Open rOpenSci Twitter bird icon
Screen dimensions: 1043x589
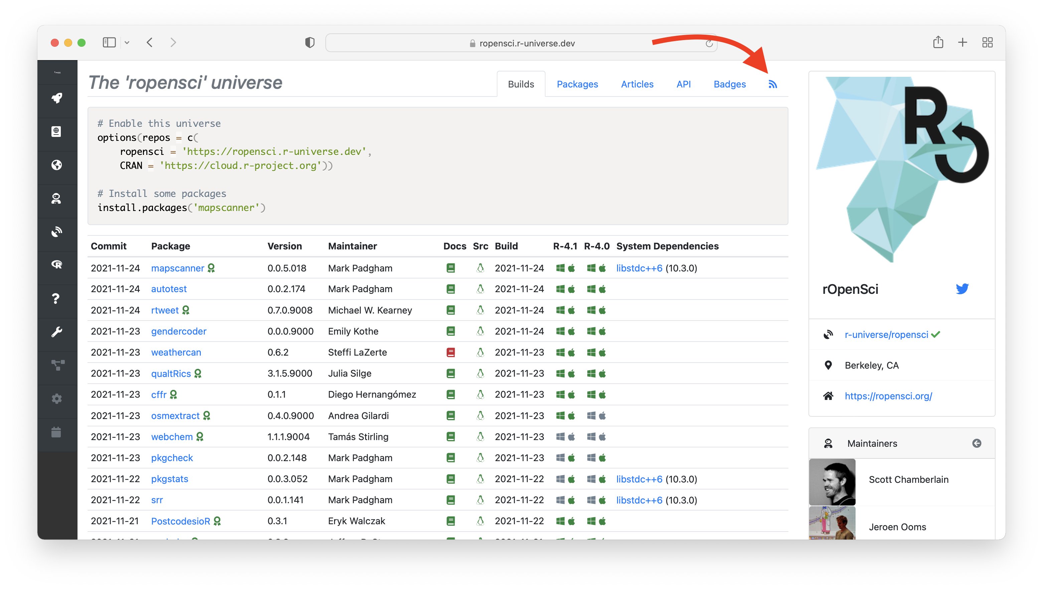(x=962, y=288)
